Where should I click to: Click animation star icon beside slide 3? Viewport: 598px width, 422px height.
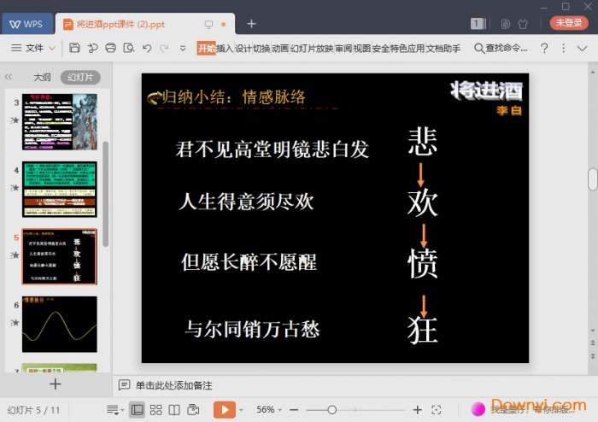click(x=15, y=120)
